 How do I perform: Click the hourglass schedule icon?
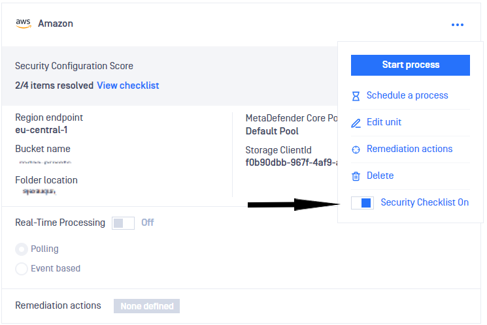click(x=356, y=96)
